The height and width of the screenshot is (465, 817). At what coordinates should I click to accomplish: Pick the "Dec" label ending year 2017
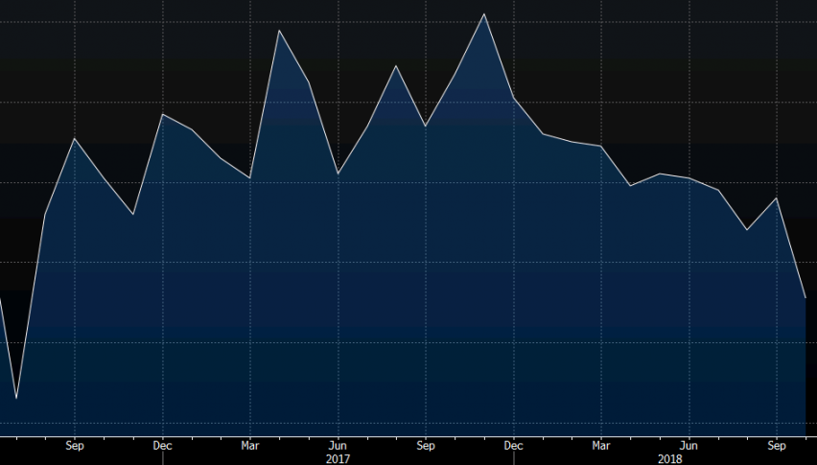(514, 446)
